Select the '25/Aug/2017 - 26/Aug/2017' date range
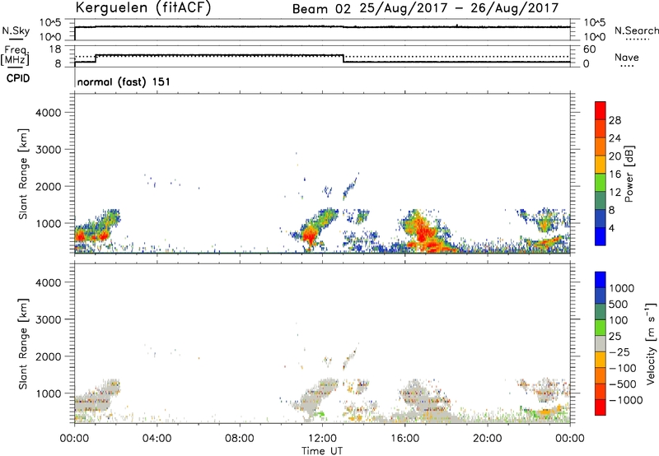659x456 pixels. 459,8
